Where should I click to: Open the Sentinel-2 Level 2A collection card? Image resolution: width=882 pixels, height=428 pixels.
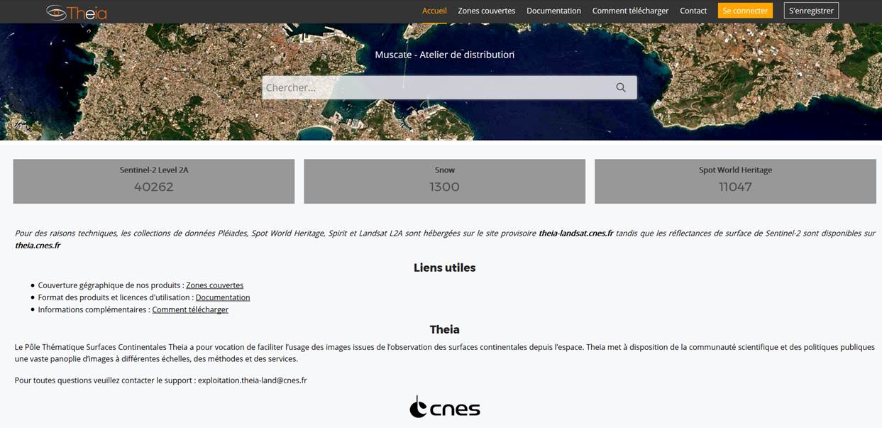(x=154, y=181)
